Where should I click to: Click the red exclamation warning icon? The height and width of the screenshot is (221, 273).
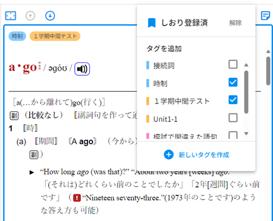(77, 198)
